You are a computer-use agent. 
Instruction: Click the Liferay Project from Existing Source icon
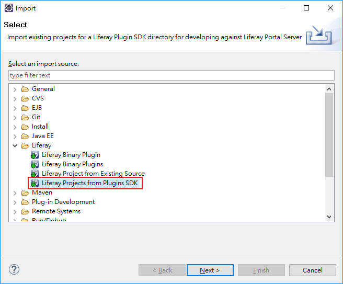click(35, 174)
